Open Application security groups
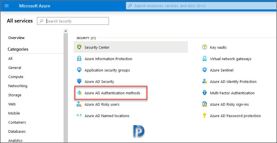This screenshot has width=277, height=143. (107, 70)
